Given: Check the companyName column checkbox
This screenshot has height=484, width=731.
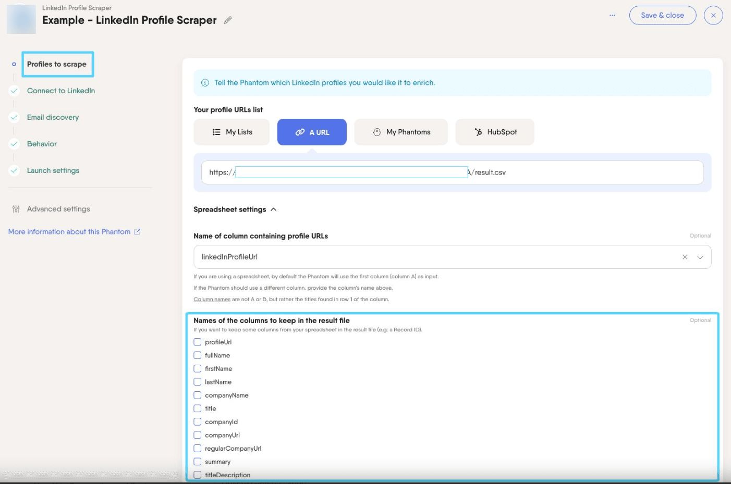Looking at the screenshot, I should coord(198,395).
